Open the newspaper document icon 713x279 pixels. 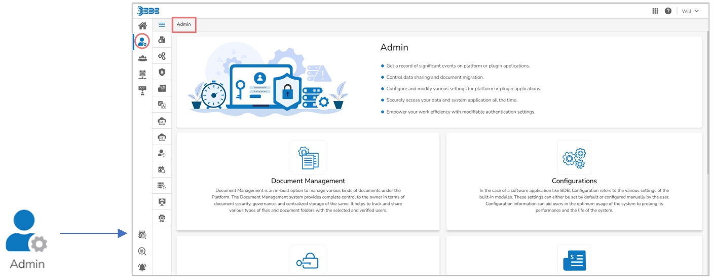162,88
